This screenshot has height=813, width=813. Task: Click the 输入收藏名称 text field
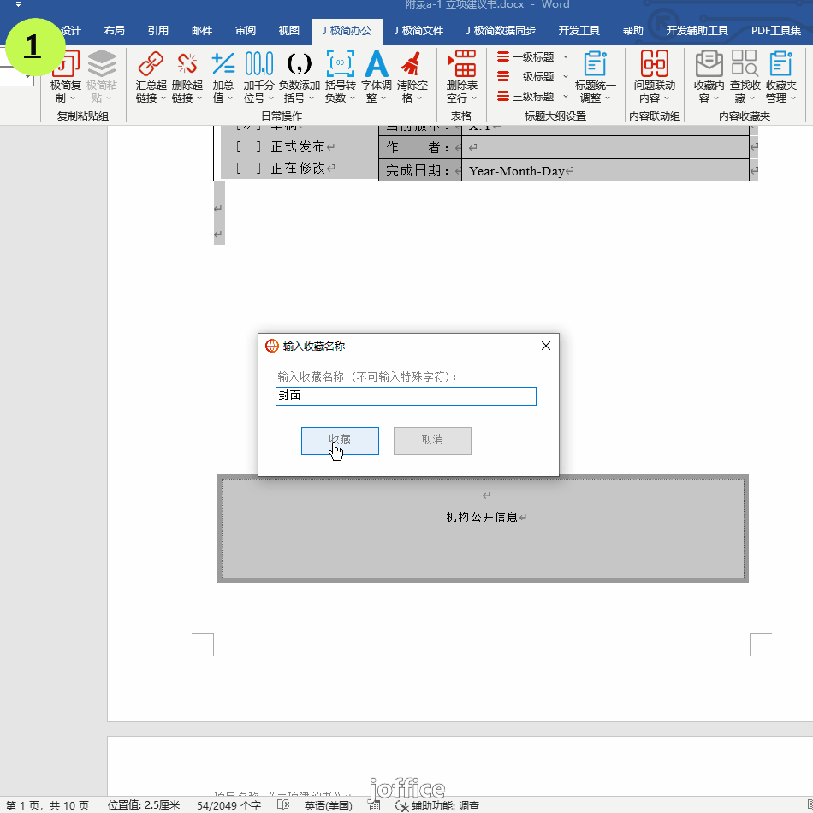(406, 396)
